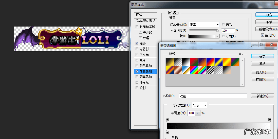Select the yellow-violet-orange-blue gradient preset
This screenshot has height=139, width=278.
click(170, 70)
